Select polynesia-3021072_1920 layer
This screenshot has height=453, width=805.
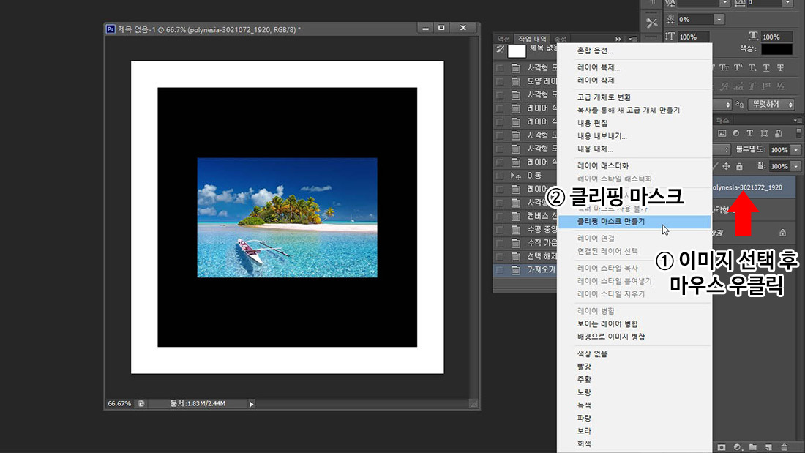(x=755, y=187)
